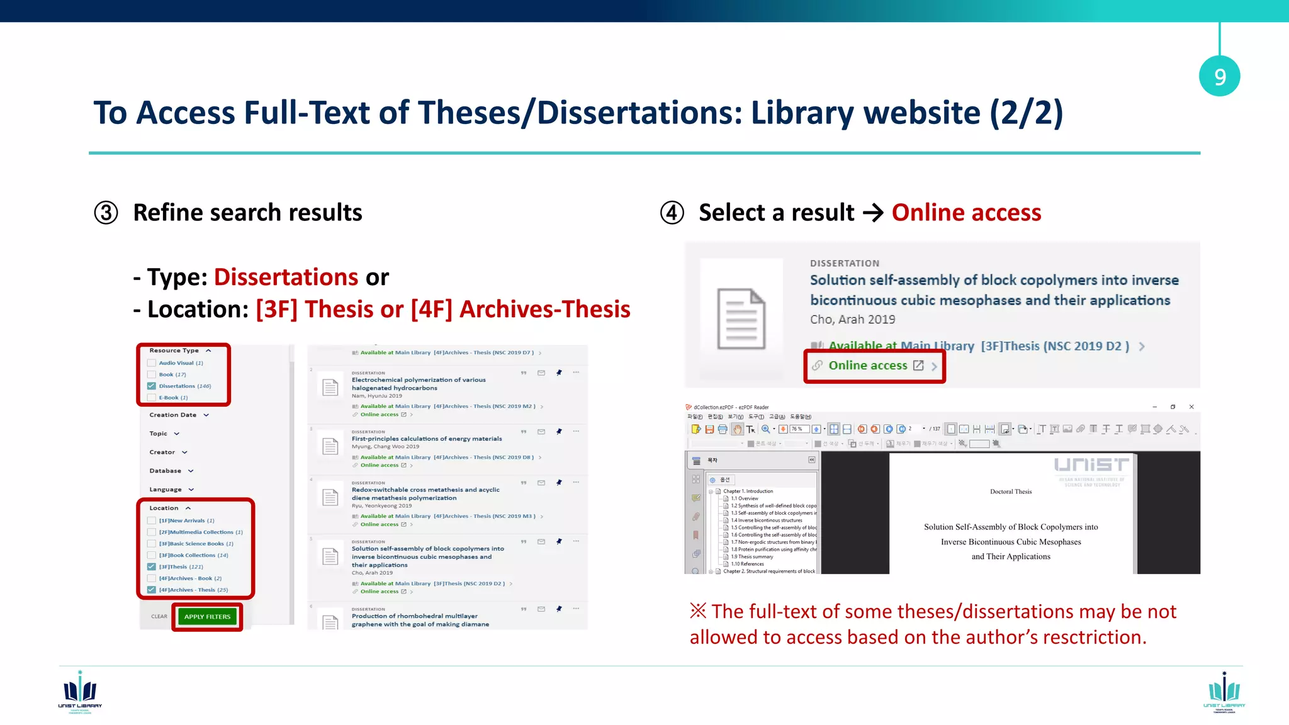Open the thumbnails panel in ezPDF sidebar
The height and width of the screenshot is (725, 1289).
pos(696,479)
